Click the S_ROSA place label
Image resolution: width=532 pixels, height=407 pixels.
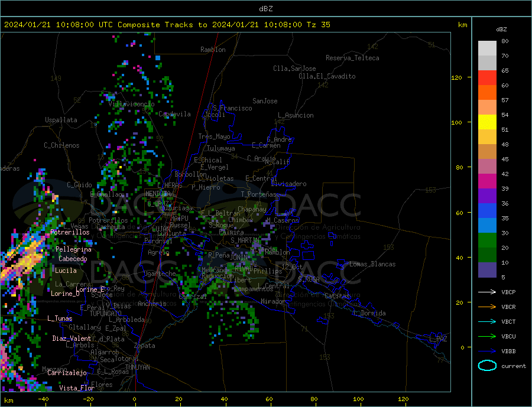309,279
